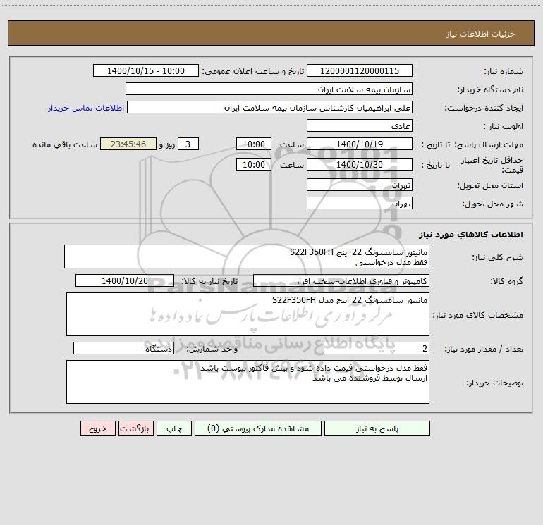Click the goods group field کامپیوتر و فناوری اطلاعات

(x=341, y=280)
